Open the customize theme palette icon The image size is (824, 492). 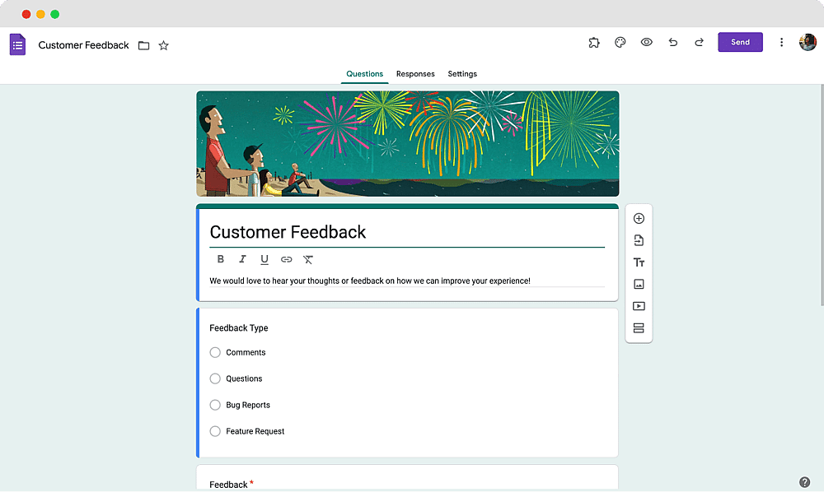pyautogui.click(x=620, y=43)
